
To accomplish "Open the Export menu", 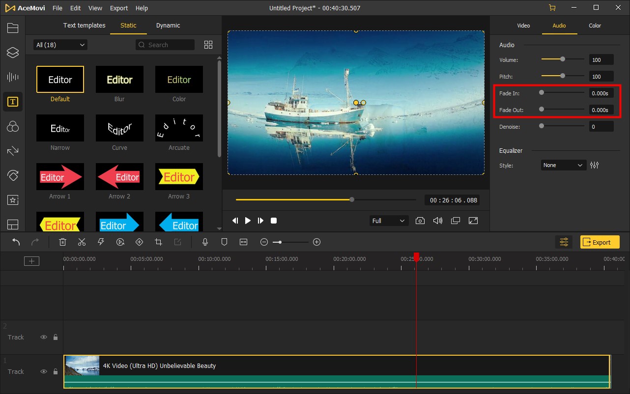I will (119, 8).
